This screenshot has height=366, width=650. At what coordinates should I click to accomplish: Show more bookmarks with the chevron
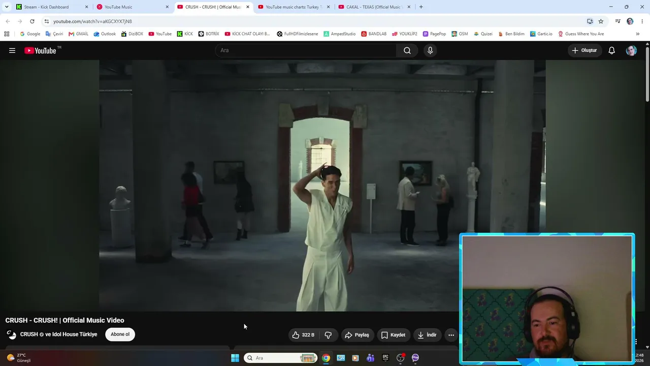[x=637, y=34]
